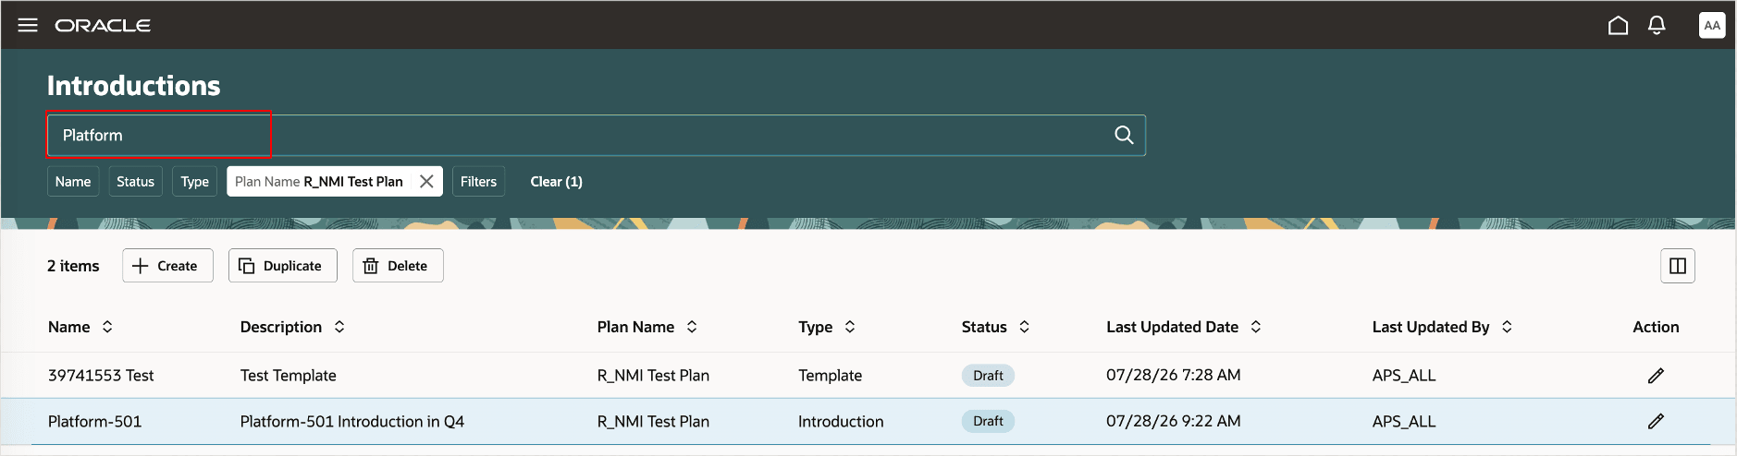The width and height of the screenshot is (1737, 456).
Task: Sort by Description column arrows
Action: click(x=339, y=327)
